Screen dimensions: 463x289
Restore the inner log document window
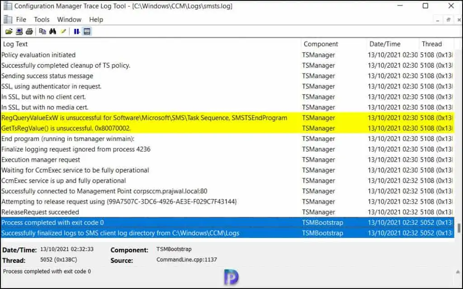click(448, 20)
